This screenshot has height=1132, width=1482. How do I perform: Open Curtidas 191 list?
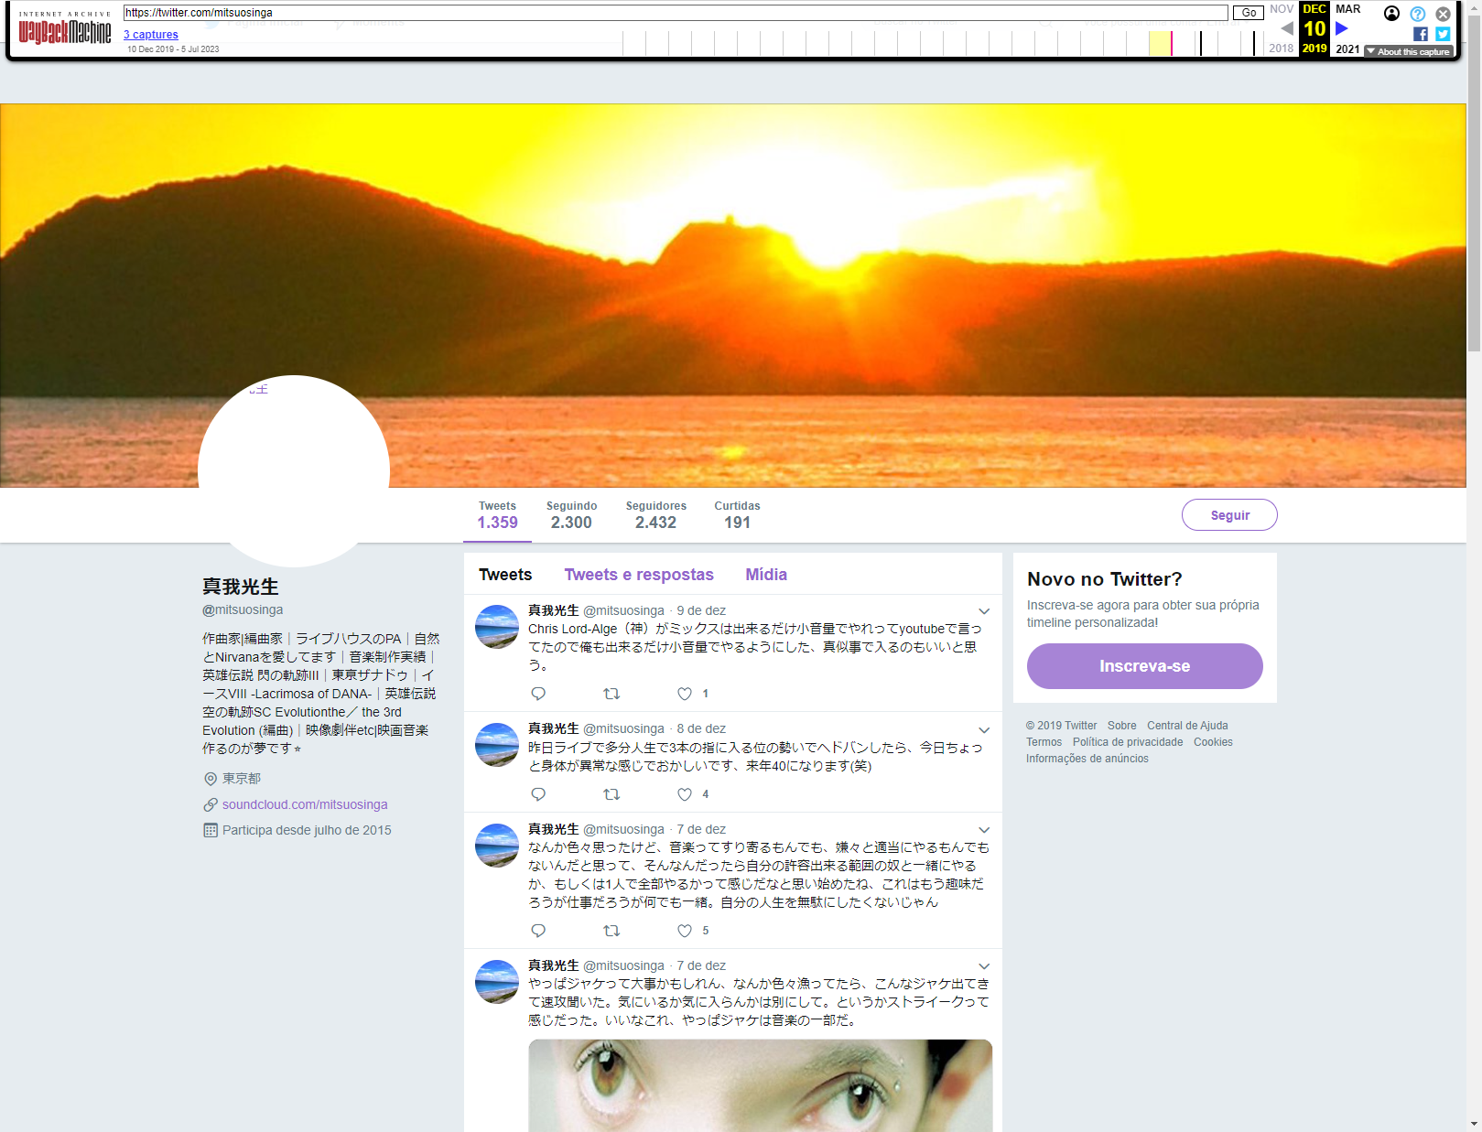click(737, 515)
